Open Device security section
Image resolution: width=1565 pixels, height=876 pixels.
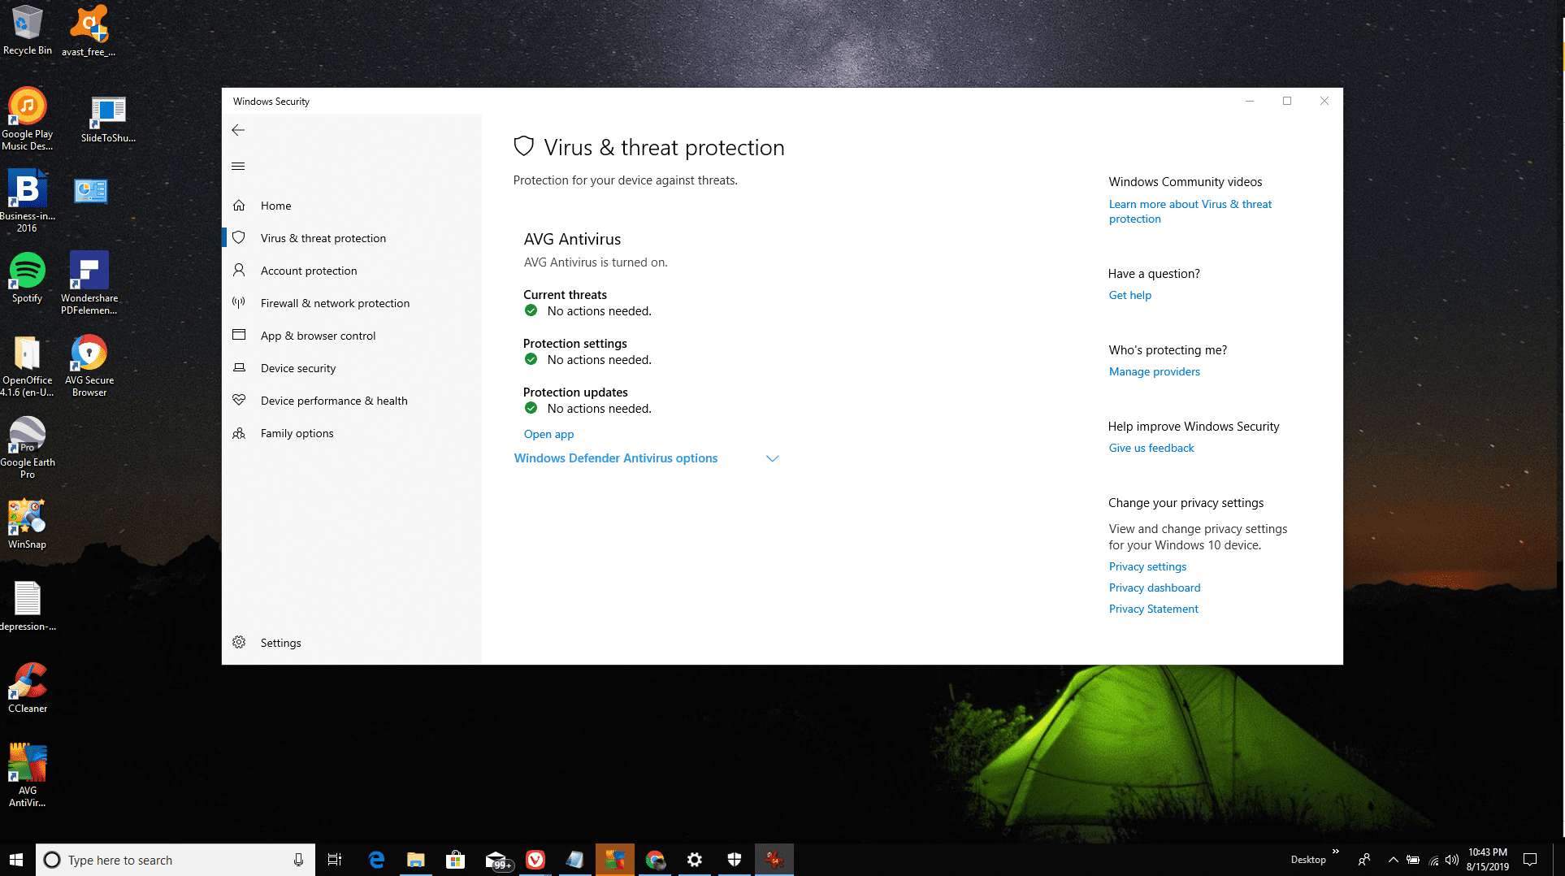point(352,368)
